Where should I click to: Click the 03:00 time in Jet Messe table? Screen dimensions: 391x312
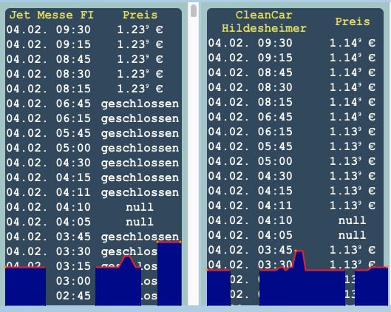click(x=73, y=281)
